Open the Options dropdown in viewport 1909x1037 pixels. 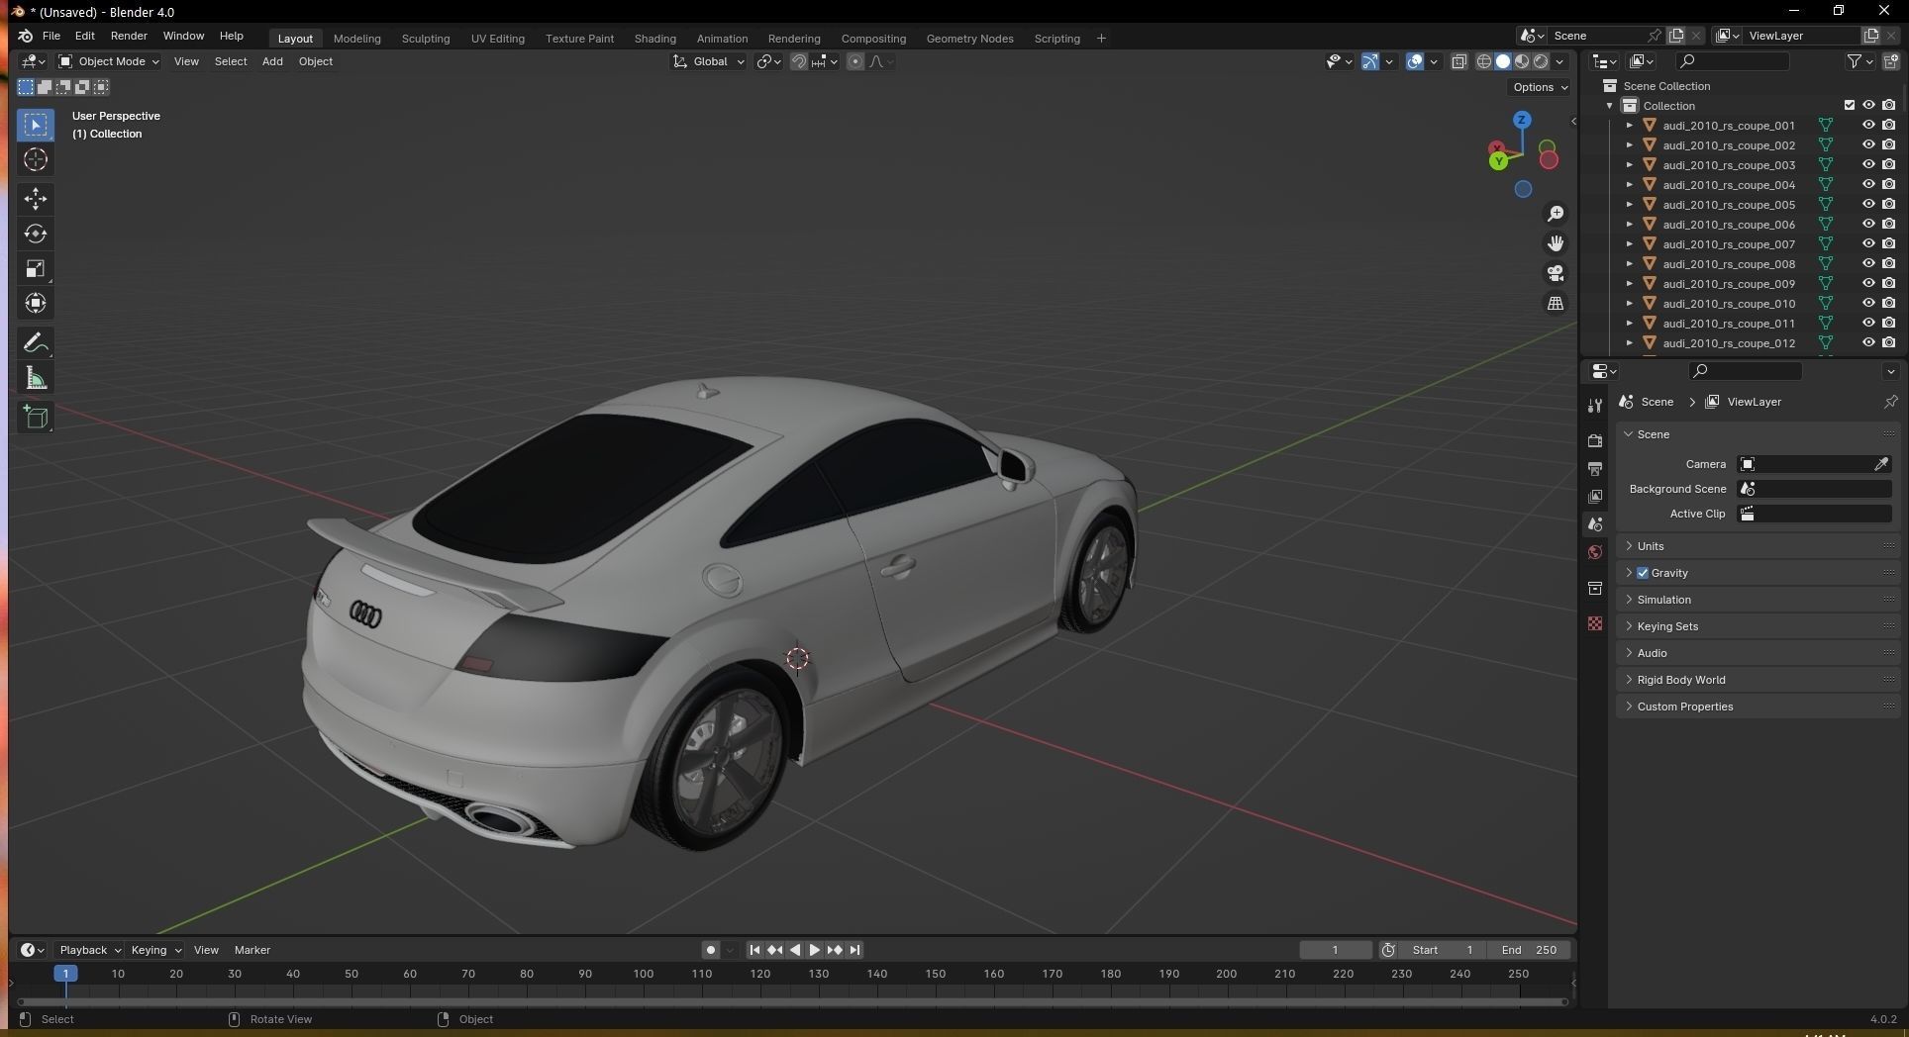tap(1540, 87)
